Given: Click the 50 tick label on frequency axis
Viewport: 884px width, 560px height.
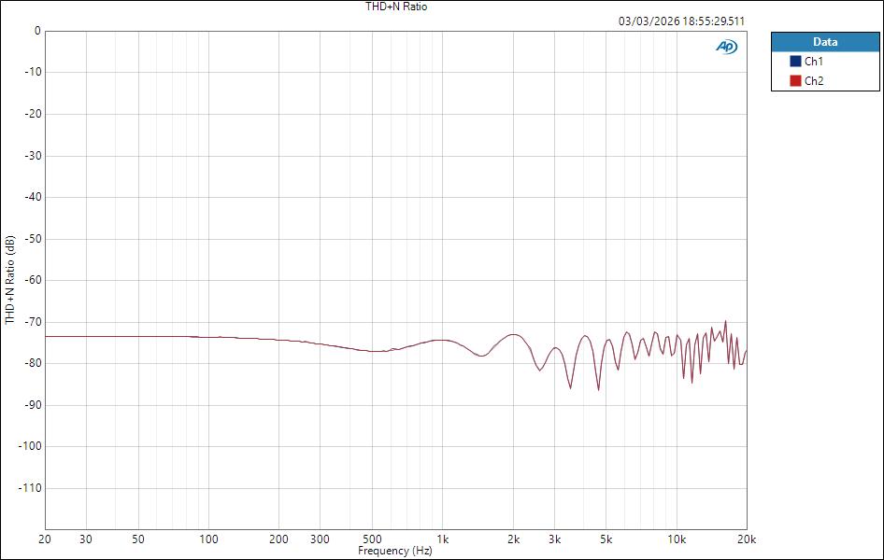Looking at the screenshot, I should click(x=138, y=539).
